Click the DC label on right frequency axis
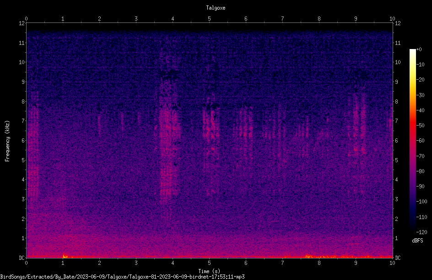The height and width of the screenshot is (280, 432). 398,258
